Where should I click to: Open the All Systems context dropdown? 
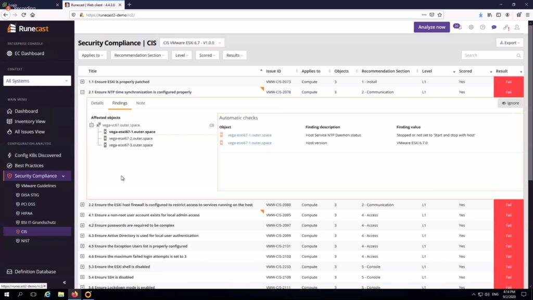pyautogui.click(x=37, y=81)
